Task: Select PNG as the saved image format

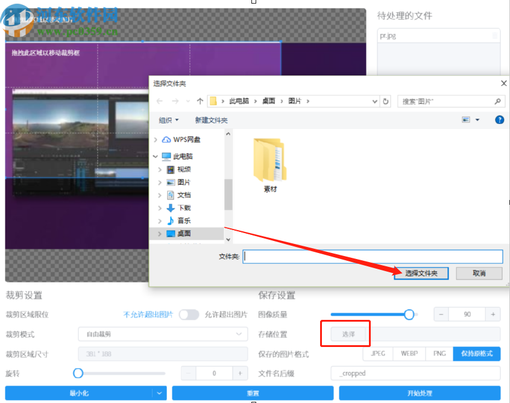Action: [438, 354]
